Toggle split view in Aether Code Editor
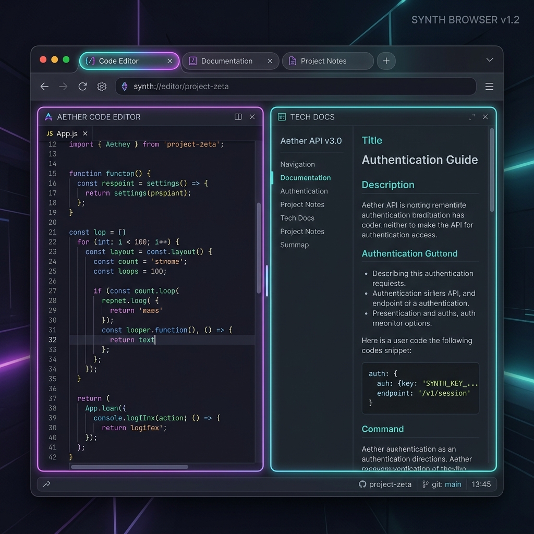The image size is (534, 534). tap(238, 117)
